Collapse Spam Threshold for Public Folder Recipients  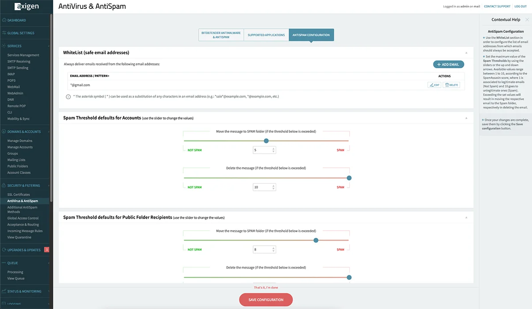coord(466,218)
